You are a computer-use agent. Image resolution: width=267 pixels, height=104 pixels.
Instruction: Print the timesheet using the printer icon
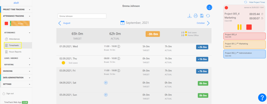(196, 16)
